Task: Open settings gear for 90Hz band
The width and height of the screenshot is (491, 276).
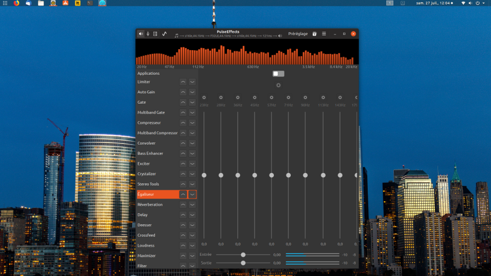Action: click(x=306, y=98)
